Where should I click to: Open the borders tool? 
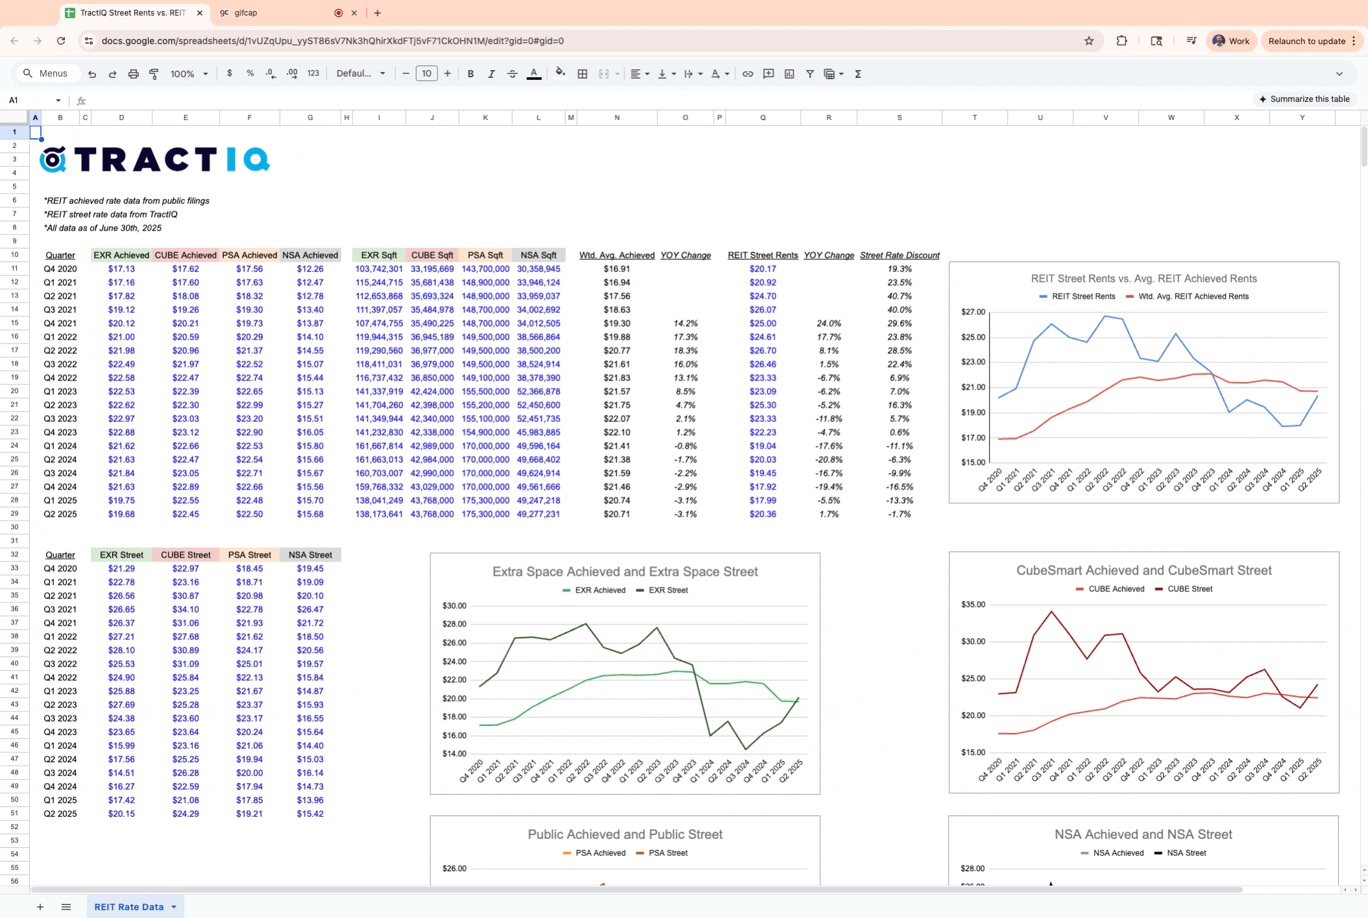[x=582, y=74]
